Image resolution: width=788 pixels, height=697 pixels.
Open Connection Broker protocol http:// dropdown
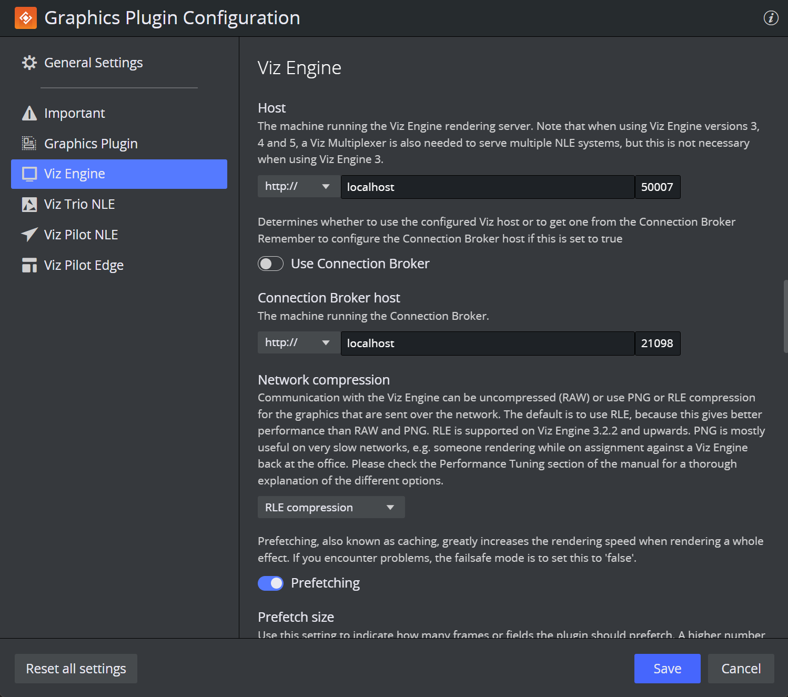[x=298, y=342]
